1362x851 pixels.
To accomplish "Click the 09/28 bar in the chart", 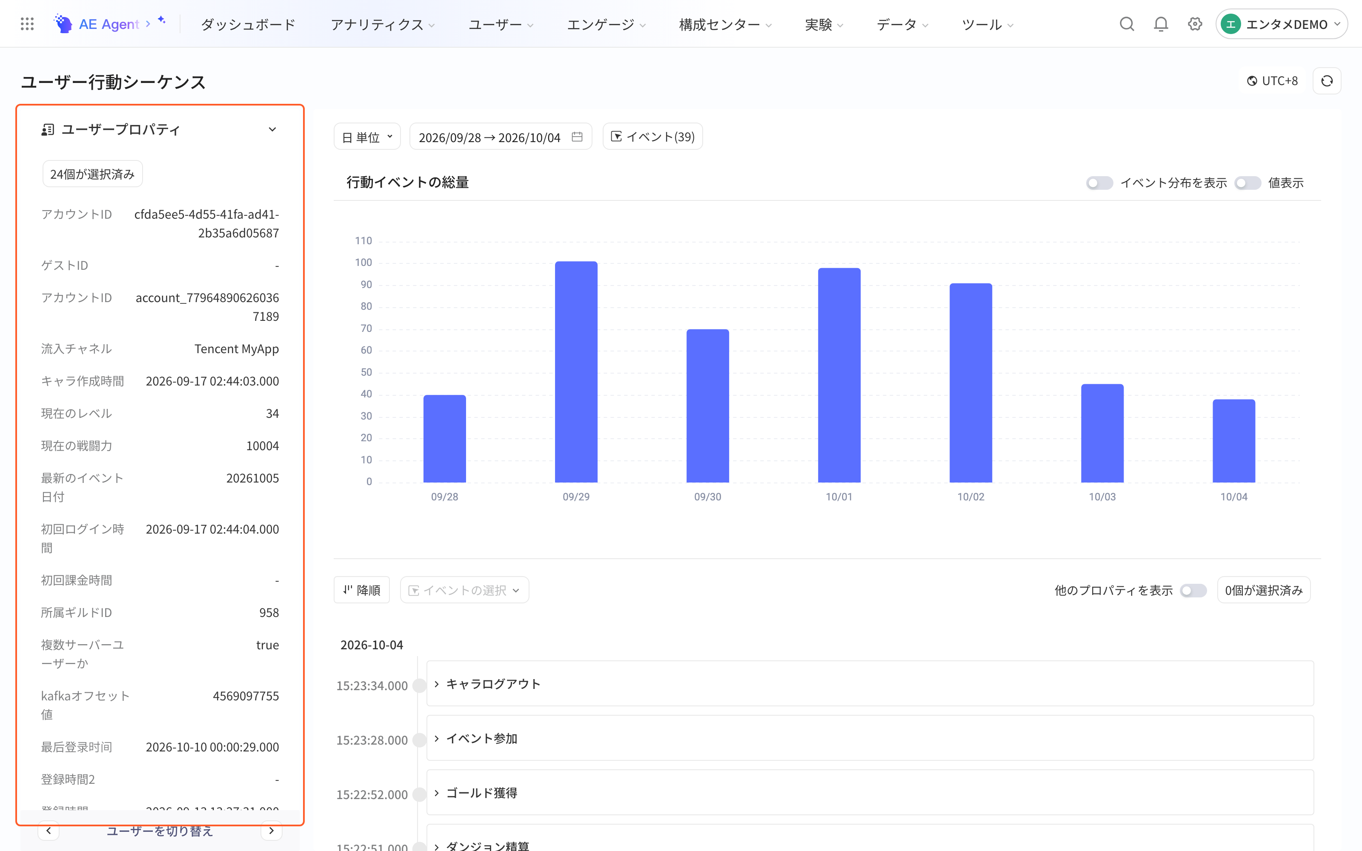I will point(445,438).
